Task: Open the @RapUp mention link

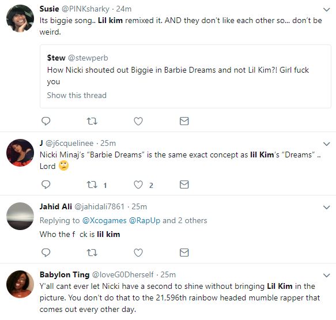Action: click(x=145, y=221)
